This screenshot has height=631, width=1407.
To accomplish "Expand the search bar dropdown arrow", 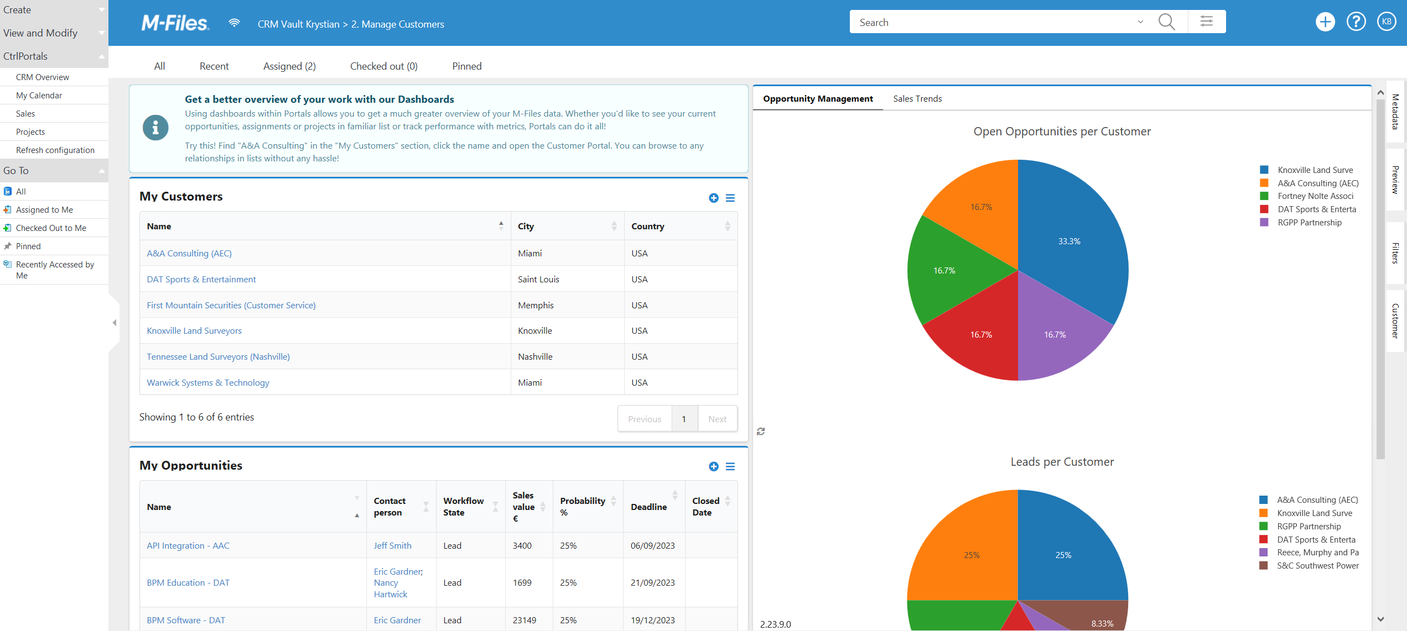I will click(1140, 23).
